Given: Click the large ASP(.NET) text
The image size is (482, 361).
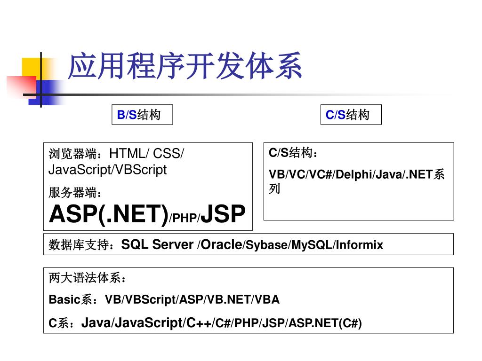Looking at the screenshot, I should point(109,214).
